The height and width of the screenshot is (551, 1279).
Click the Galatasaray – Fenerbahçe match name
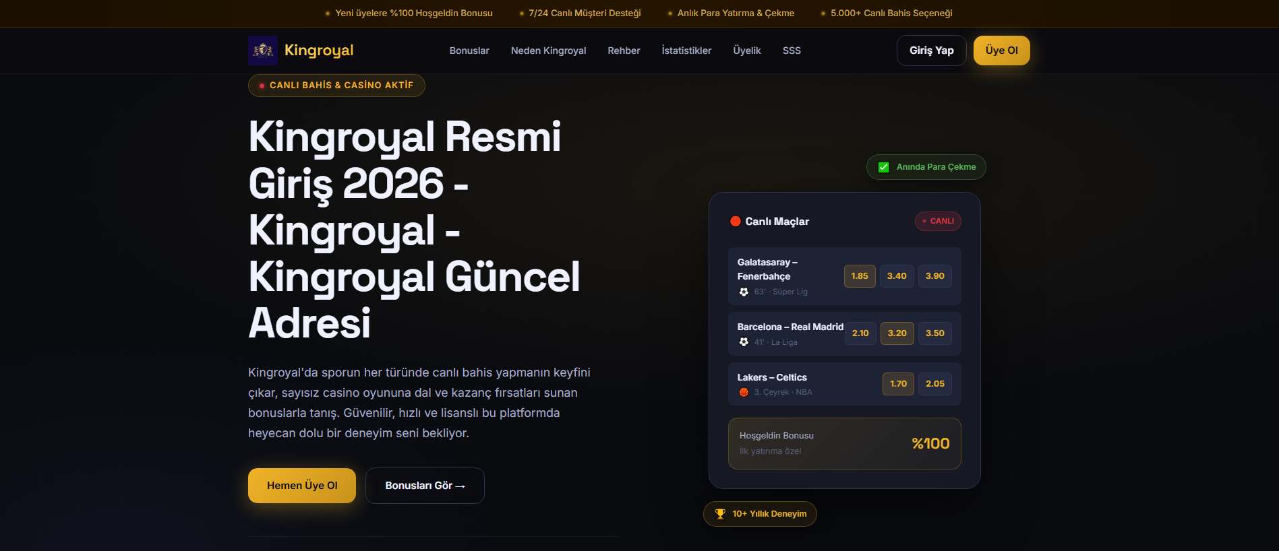(767, 269)
